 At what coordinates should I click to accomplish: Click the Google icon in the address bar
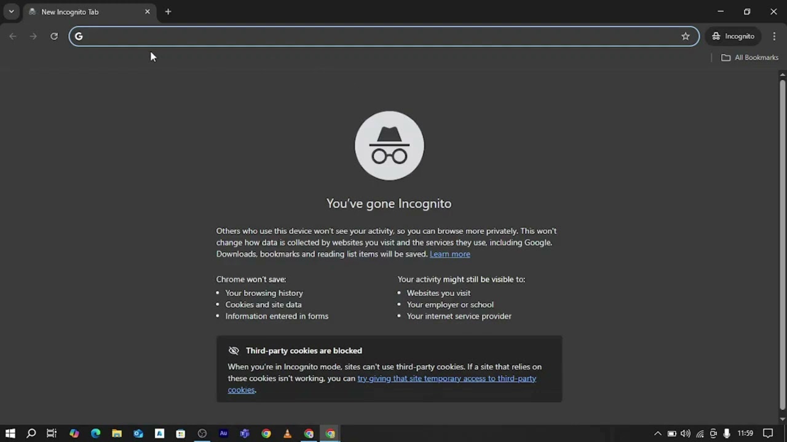point(79,36)
